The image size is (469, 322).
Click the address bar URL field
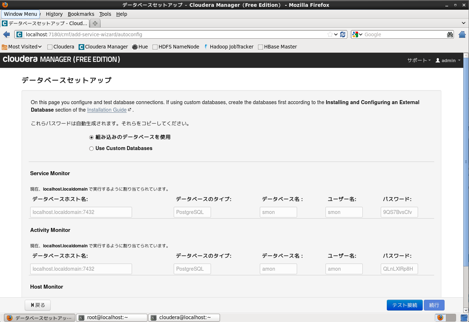click(175, 34)
